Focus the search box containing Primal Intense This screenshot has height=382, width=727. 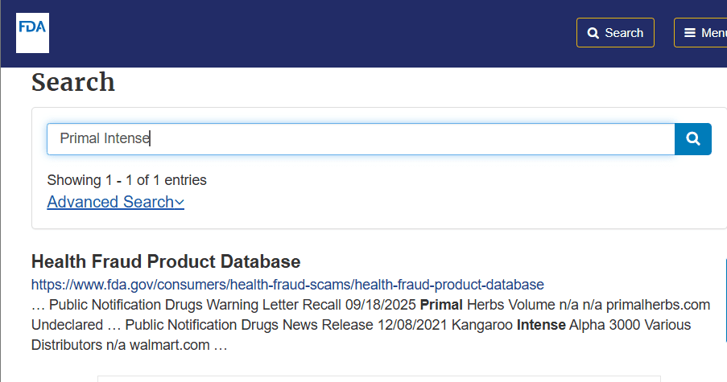coord(361,139)
